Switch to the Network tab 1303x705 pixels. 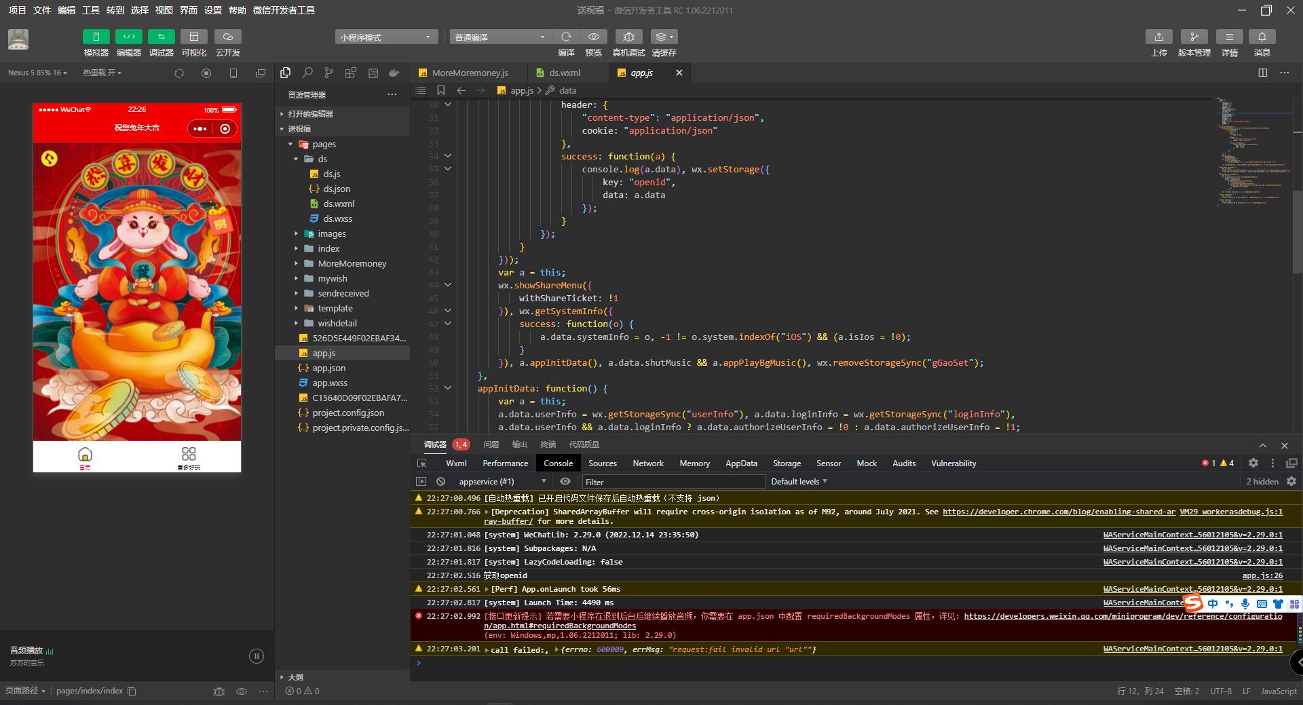[647, 463]
